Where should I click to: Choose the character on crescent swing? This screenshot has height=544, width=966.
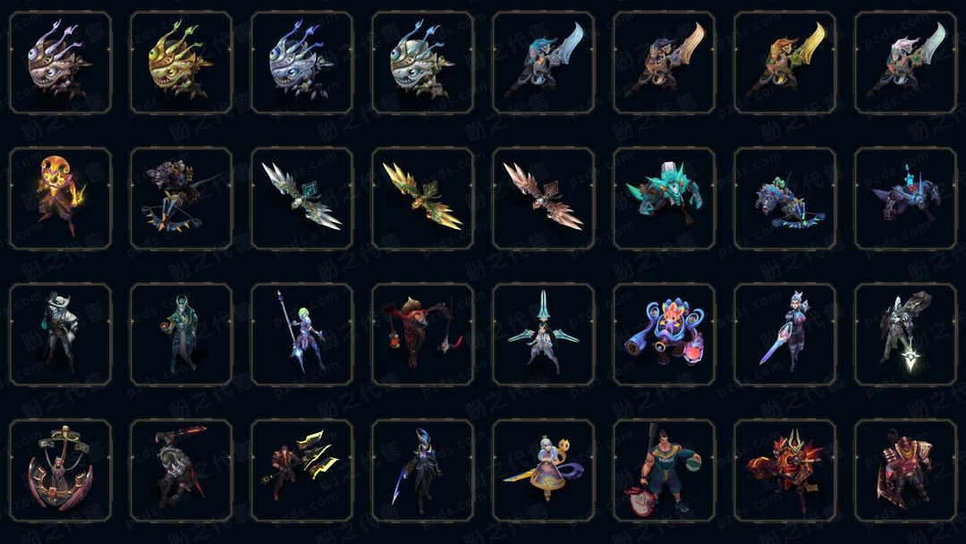tap(61, 471)
